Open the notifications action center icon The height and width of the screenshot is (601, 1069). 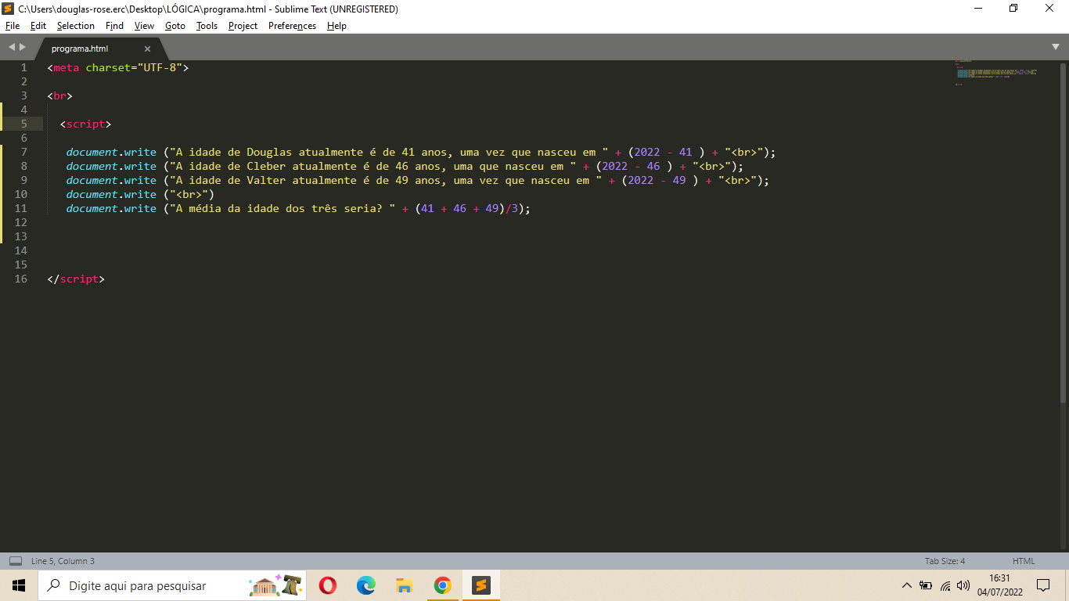click(1043, 585)
